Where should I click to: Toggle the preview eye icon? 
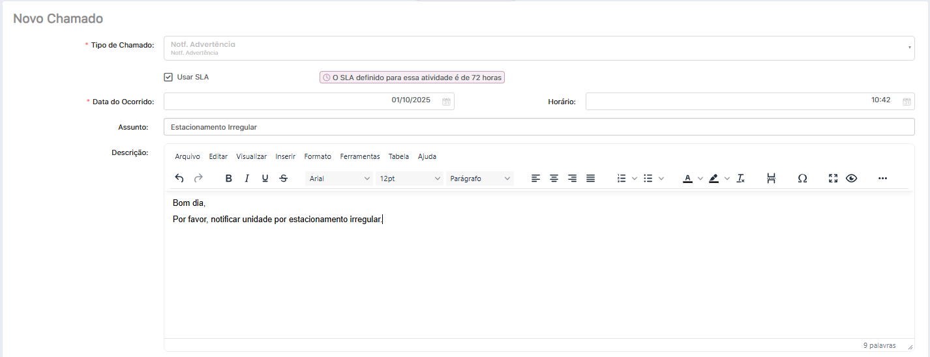[x=851, y=178]
